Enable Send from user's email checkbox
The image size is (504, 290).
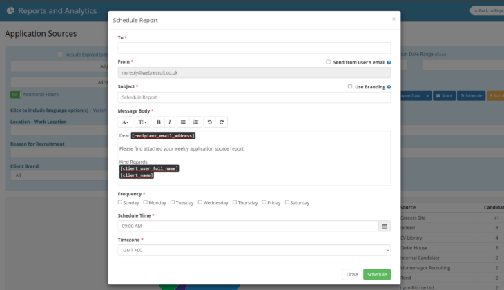click(329, 62)
